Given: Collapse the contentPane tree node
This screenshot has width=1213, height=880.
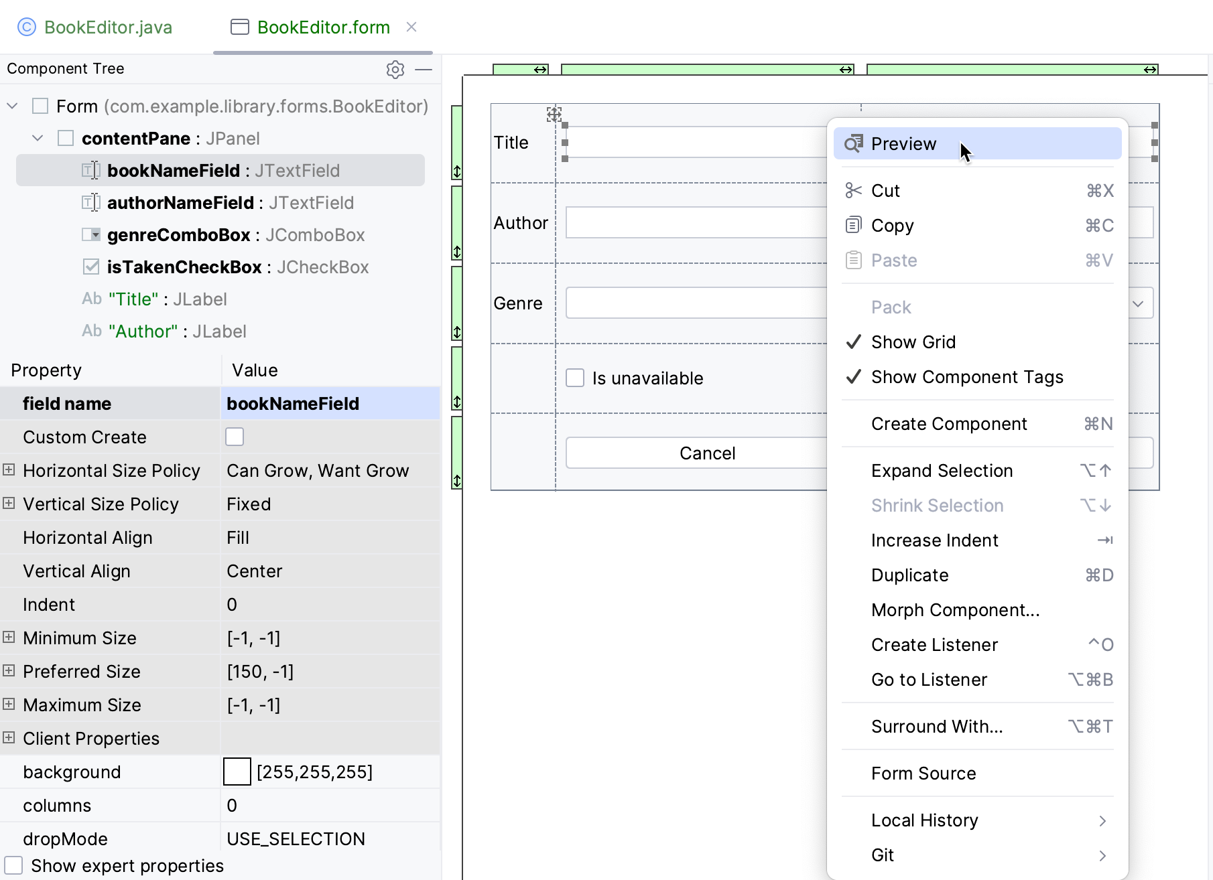Looking at the screenshot, I should click(x=38, y=138).
